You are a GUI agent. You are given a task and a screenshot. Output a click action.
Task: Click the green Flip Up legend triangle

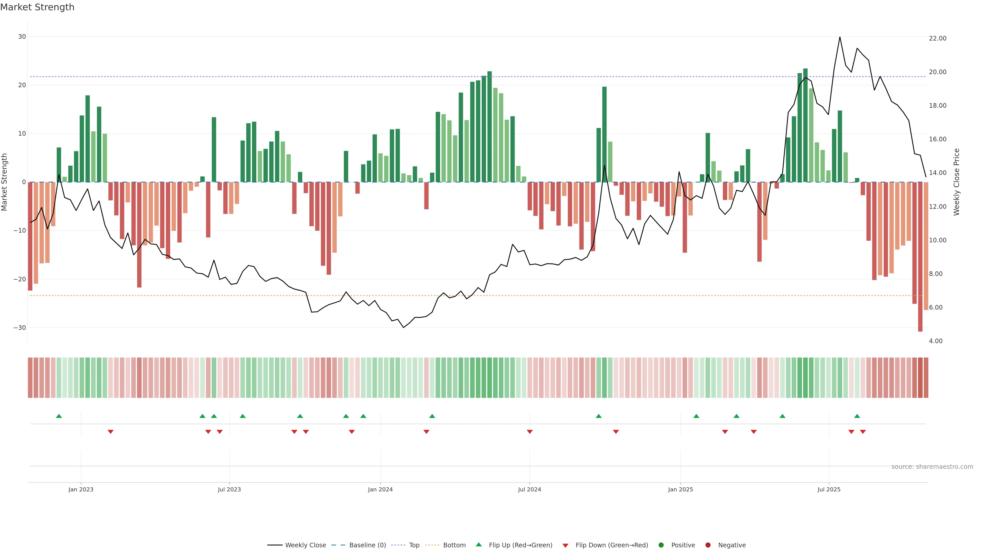(478, 545)
